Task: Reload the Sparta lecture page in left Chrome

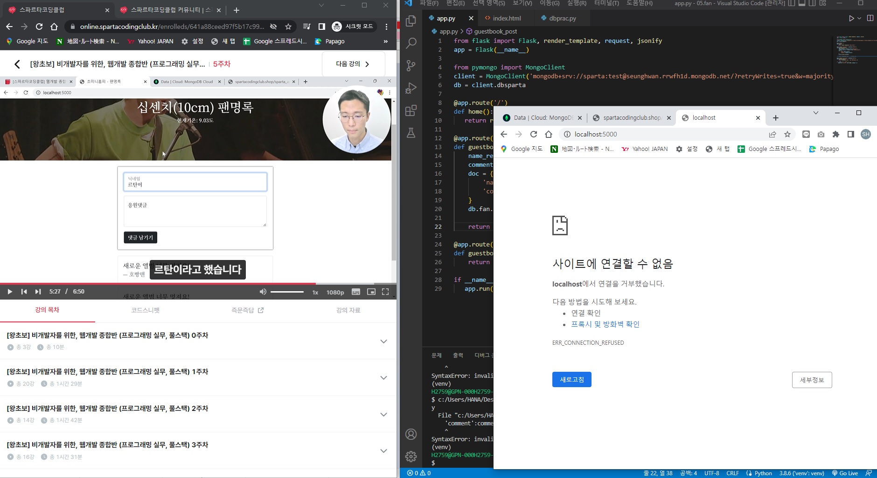Action: click(39, 27)
